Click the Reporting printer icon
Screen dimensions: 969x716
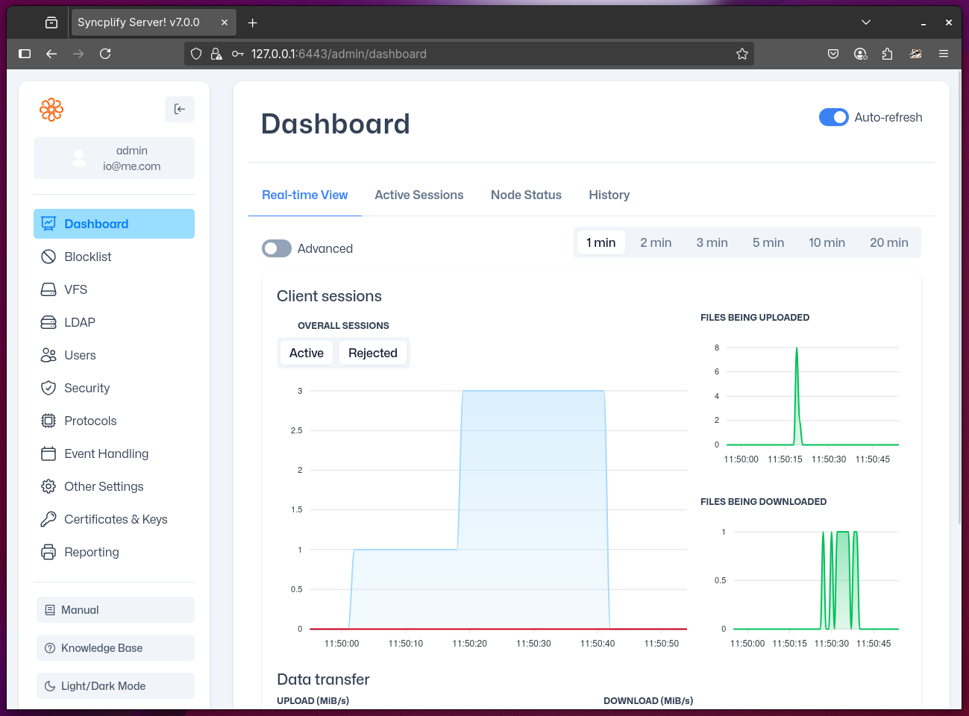(49, 552)
